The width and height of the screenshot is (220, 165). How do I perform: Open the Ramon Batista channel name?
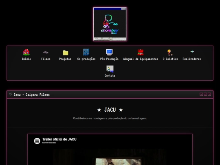(x=49, y=143)
